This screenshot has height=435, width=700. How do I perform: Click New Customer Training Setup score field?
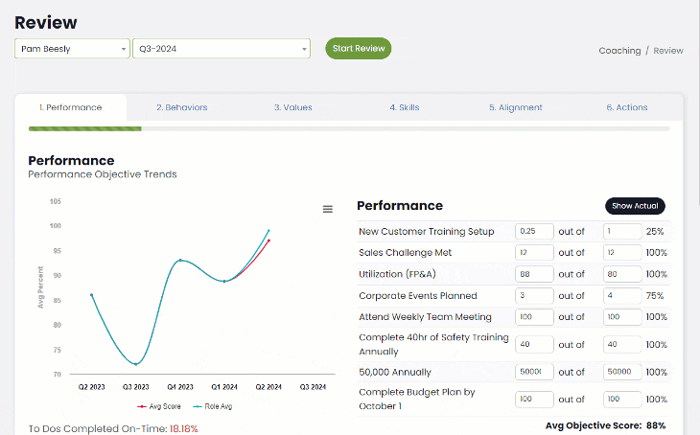(x=534, y=231)
